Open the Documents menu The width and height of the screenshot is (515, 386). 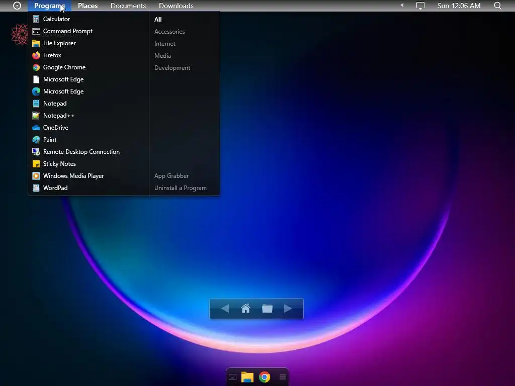coord(128,6)
